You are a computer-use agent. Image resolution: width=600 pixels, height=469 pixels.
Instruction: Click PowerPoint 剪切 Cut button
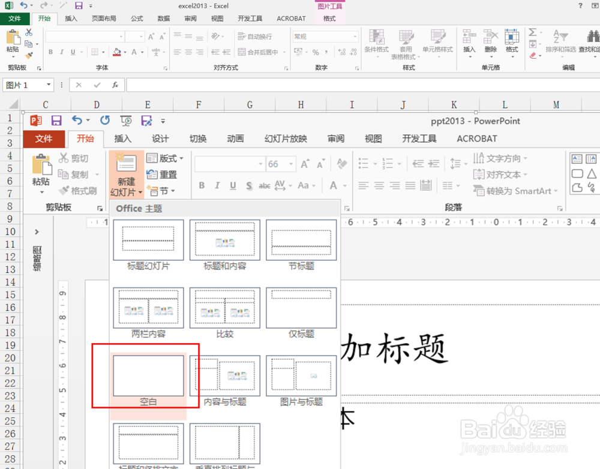click(x=73, y=158)
